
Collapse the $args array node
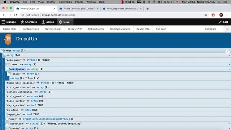(x=2, y=51)
